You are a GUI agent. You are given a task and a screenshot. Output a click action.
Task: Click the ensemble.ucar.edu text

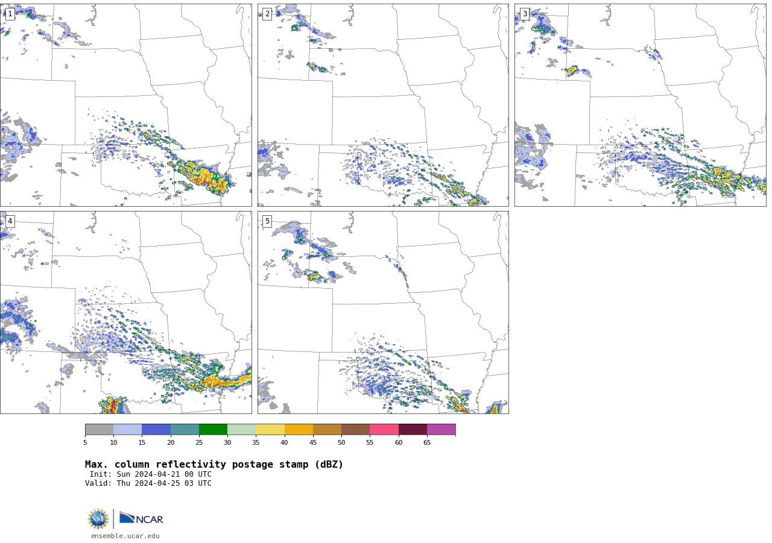tap(125, 536)
